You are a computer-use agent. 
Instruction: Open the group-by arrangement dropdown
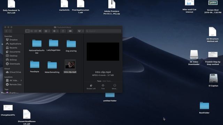[x=47, y=31]
